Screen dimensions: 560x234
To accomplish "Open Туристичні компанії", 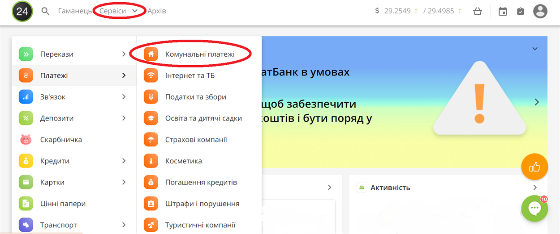I will click(x=199, y=225).
